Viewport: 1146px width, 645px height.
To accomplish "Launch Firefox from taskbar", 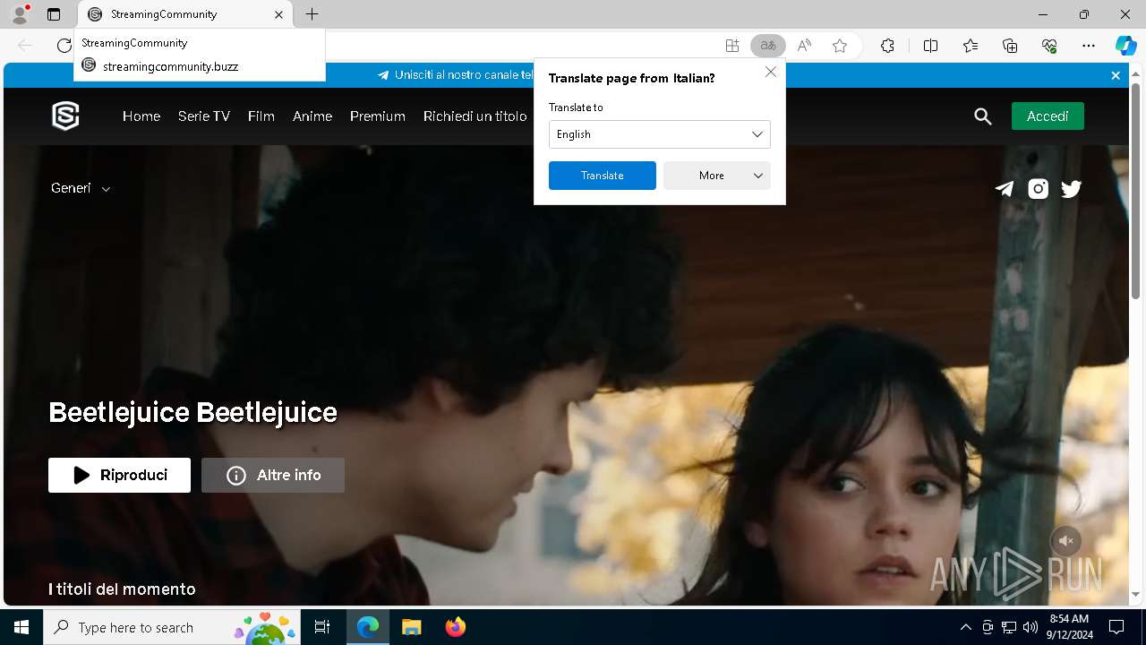I will point(455,627).
